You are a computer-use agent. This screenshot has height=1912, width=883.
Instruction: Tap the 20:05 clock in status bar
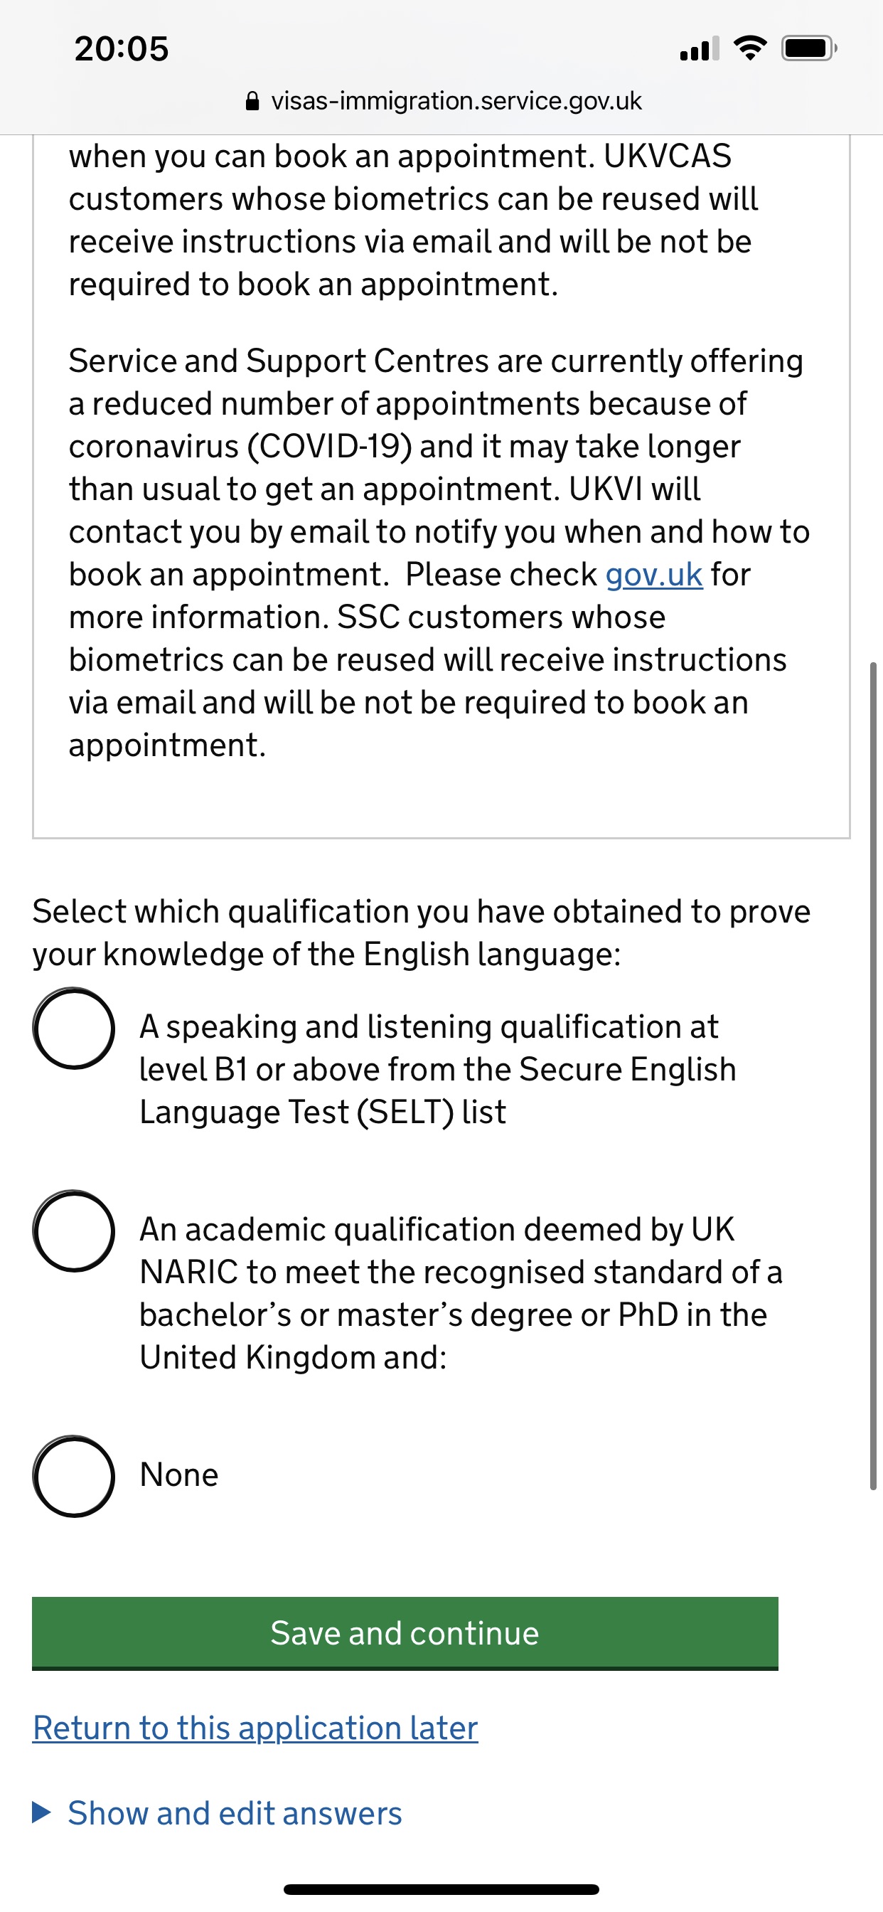tap(122, 49)
